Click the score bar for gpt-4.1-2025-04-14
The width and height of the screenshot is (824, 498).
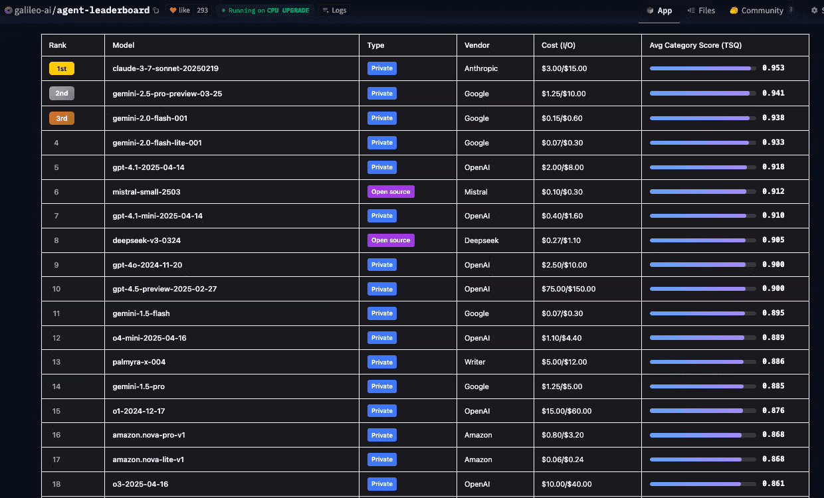(702, 167)
